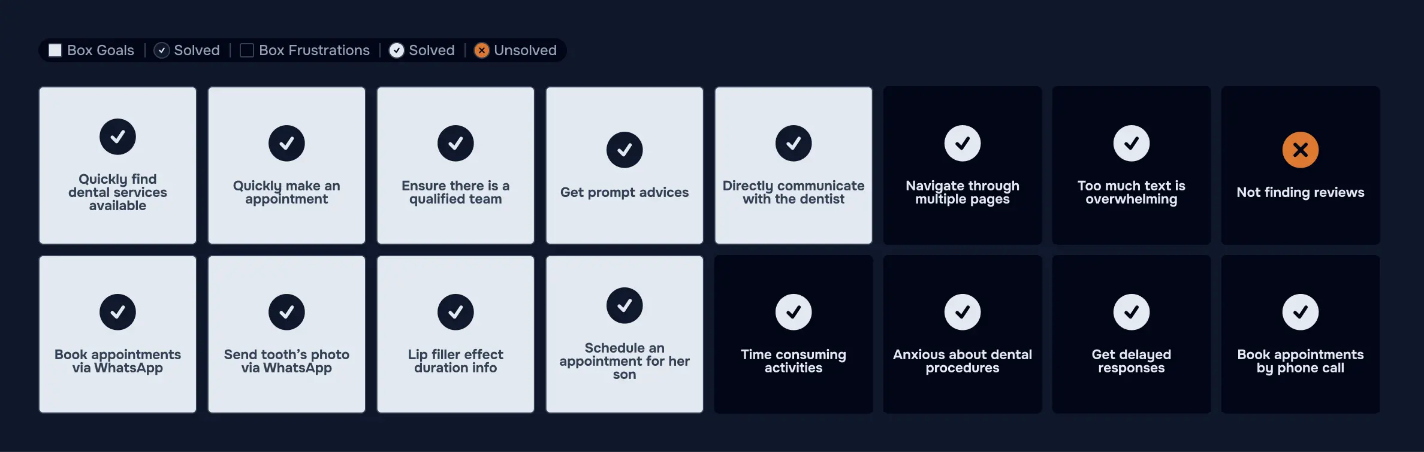
Task: Click the checkmark icon on 'Too much text is overwhelming'
Action: point(1132,144)
